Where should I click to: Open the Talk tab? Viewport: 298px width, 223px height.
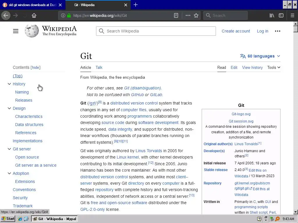point(99,67)
